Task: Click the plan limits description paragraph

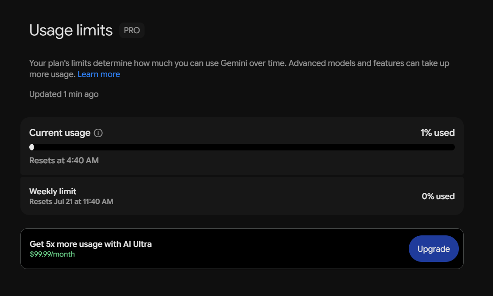Action: [239, 69]
